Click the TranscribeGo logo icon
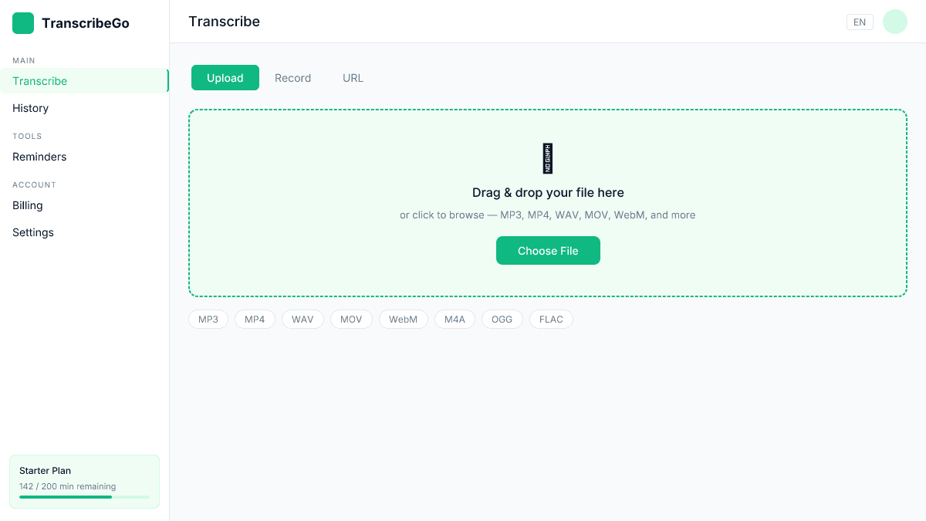 (x=22, y=23)
